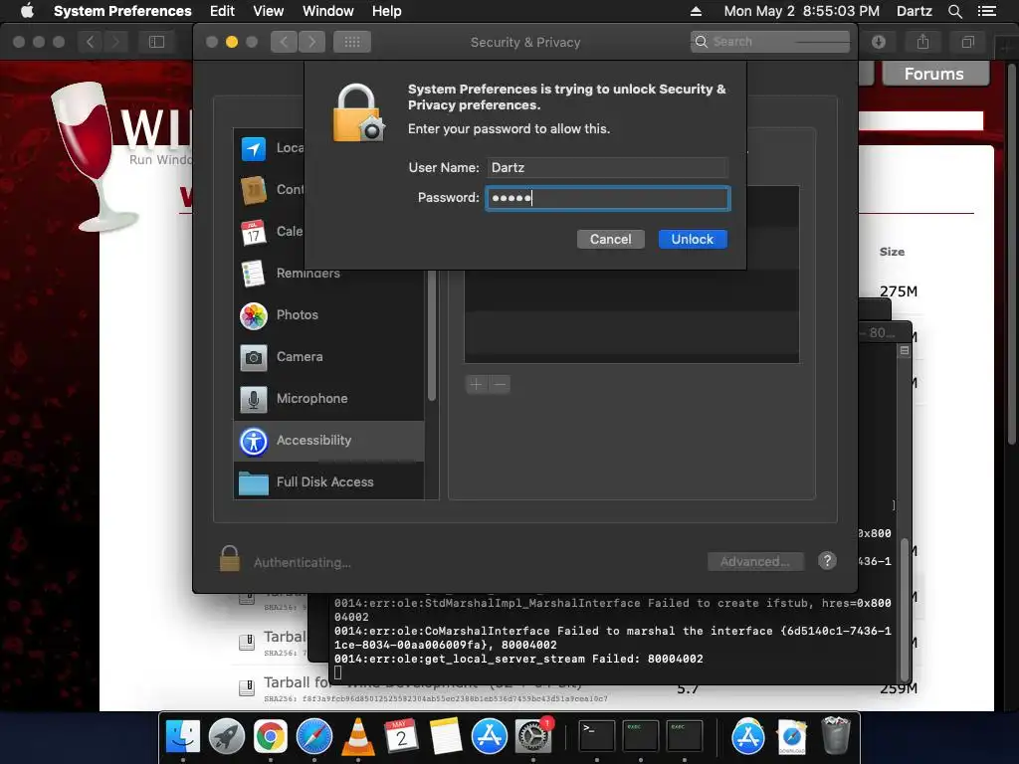The height and width of the screenshot is (764, 1019).
Task: Go forward in System Preferences window
Action: [311, 42]
